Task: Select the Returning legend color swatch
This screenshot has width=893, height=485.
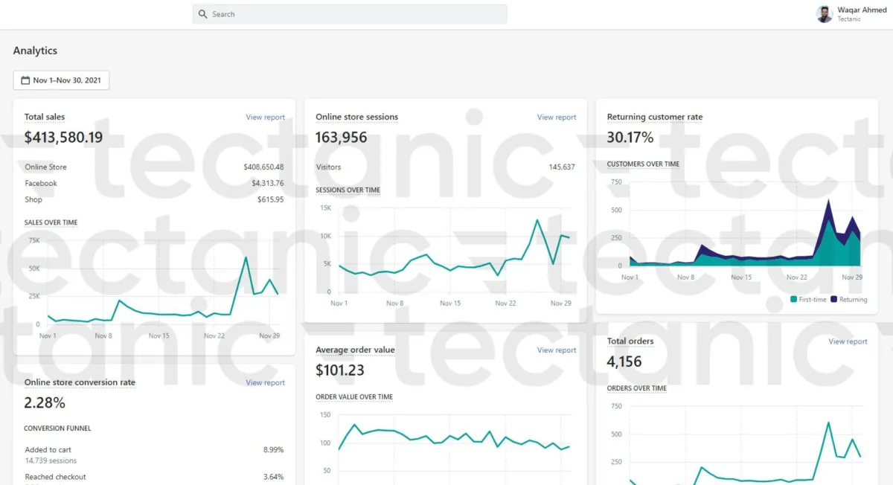Action: (834, 299)
